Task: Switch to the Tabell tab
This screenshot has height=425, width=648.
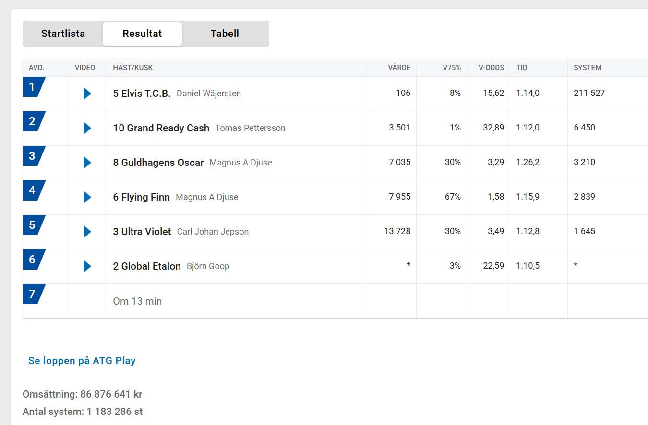Action: click(x=225, y=34)
